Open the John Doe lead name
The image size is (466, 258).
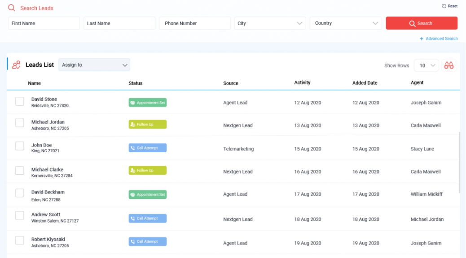(x=42, y=145)
